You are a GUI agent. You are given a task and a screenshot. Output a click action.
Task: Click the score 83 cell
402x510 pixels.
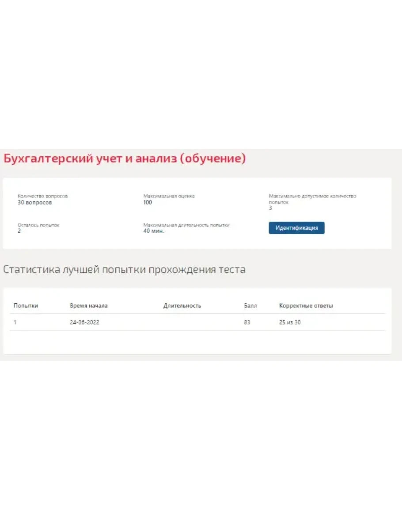(x=247, y=322)
